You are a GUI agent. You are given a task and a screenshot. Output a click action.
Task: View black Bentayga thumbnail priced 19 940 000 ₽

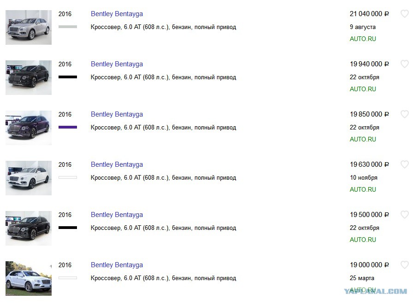[29, 77]
